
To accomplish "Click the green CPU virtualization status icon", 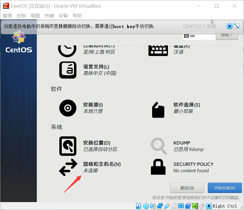I will [x=195, y=206].
